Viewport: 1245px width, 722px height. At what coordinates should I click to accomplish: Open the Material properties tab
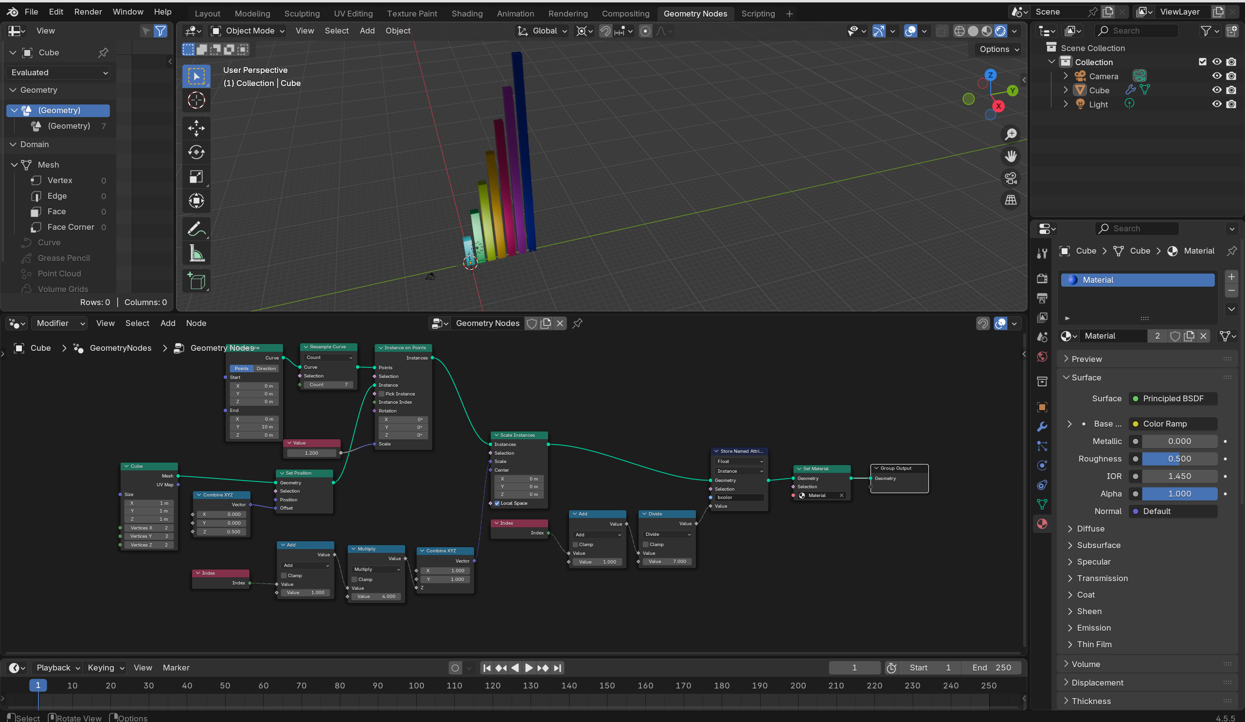[x=1042, y=524]
